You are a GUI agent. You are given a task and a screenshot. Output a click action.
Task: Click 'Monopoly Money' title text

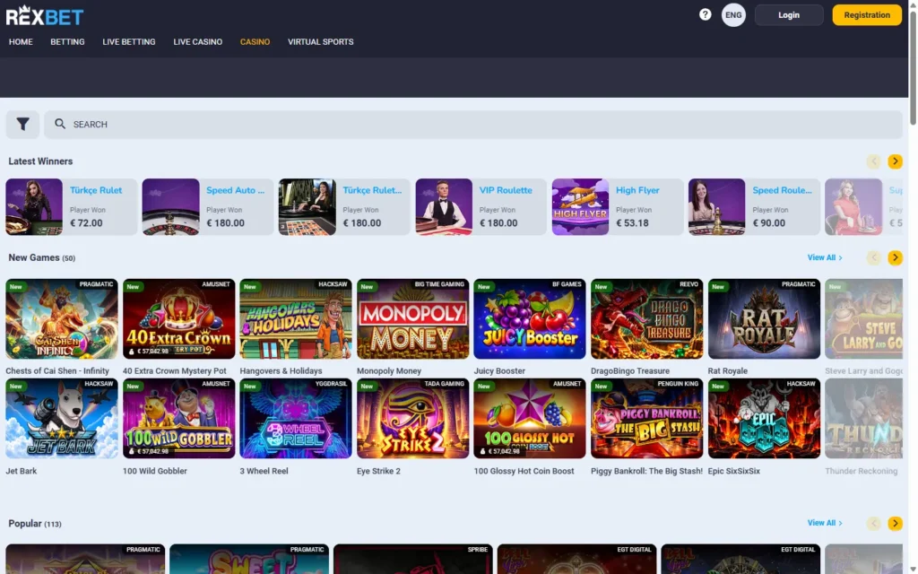(x=389, y=370)
